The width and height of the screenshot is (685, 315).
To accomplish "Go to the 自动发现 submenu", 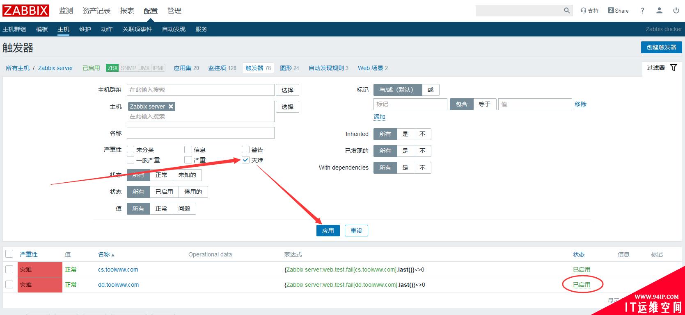I will tap(174, 29).
